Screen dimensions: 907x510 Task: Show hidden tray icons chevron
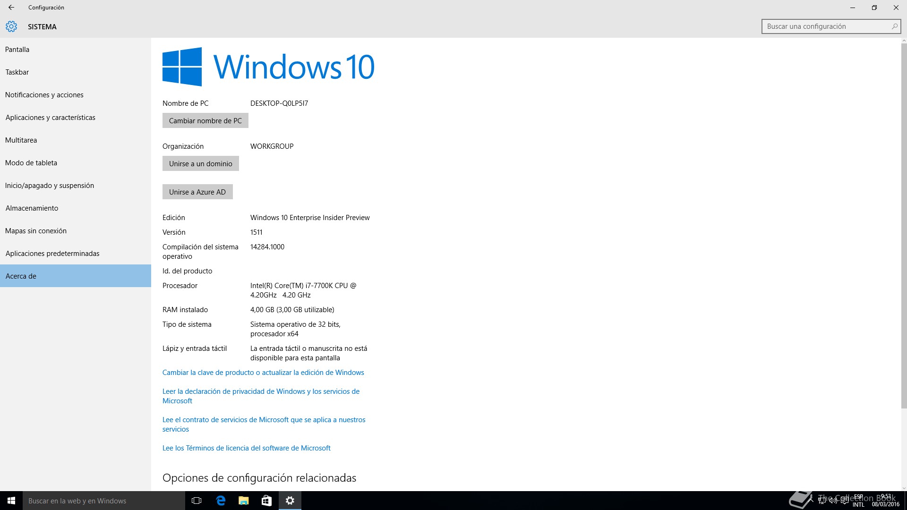(x=812, y=501)
